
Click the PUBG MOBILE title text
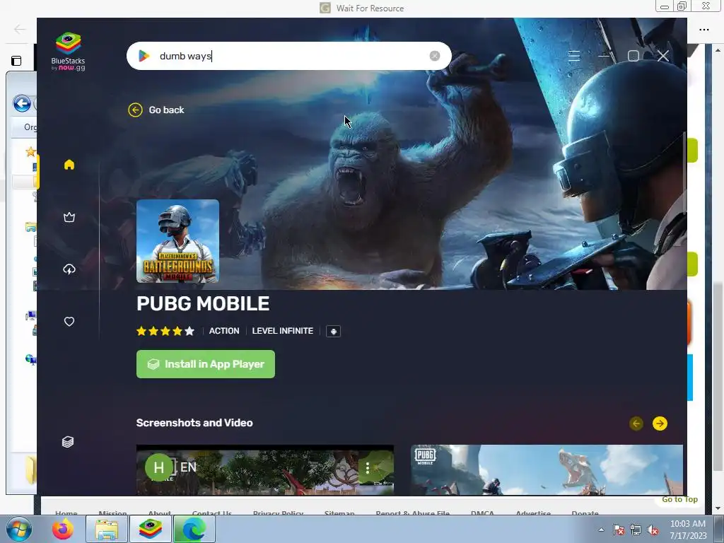coord(203,304)
